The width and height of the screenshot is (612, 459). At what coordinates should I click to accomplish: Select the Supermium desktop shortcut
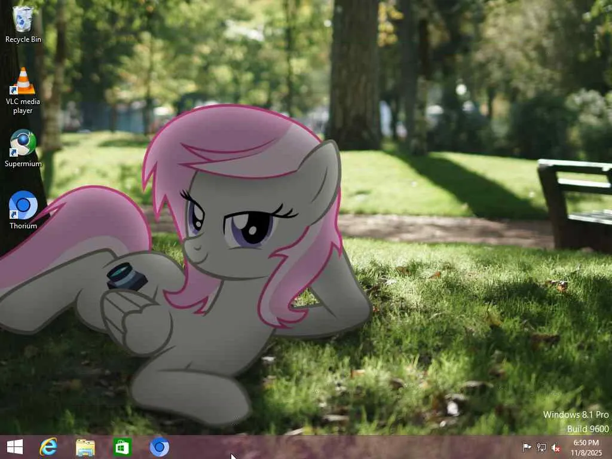tap(23, 148)
